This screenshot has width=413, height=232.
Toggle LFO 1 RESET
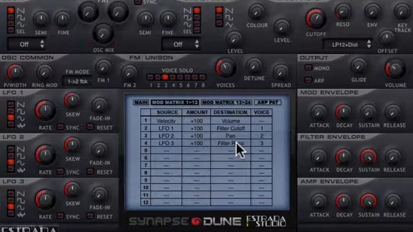point(90,127)
